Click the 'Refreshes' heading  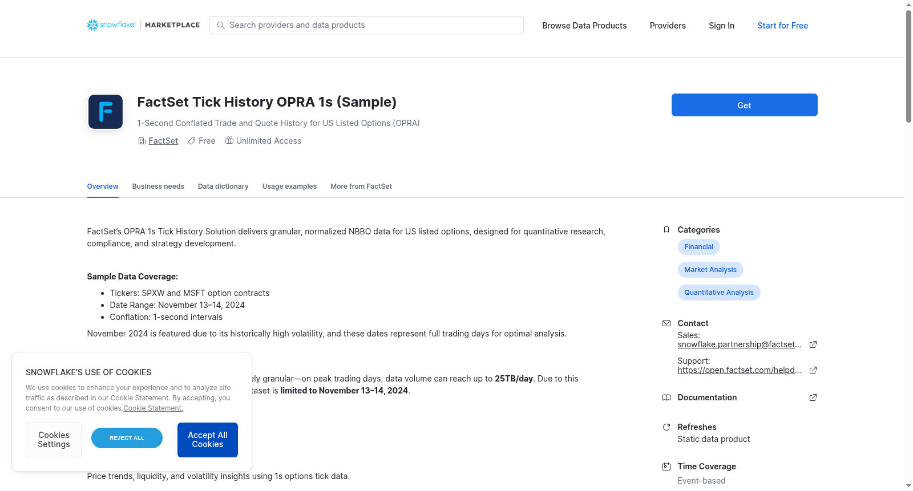click(697, 427)
